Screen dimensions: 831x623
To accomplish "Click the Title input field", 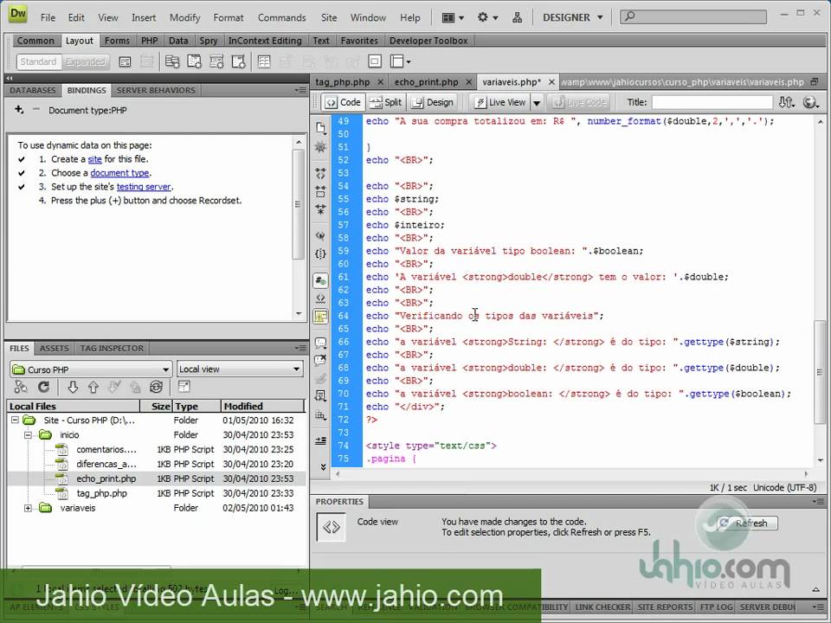I will pos(712,102).
